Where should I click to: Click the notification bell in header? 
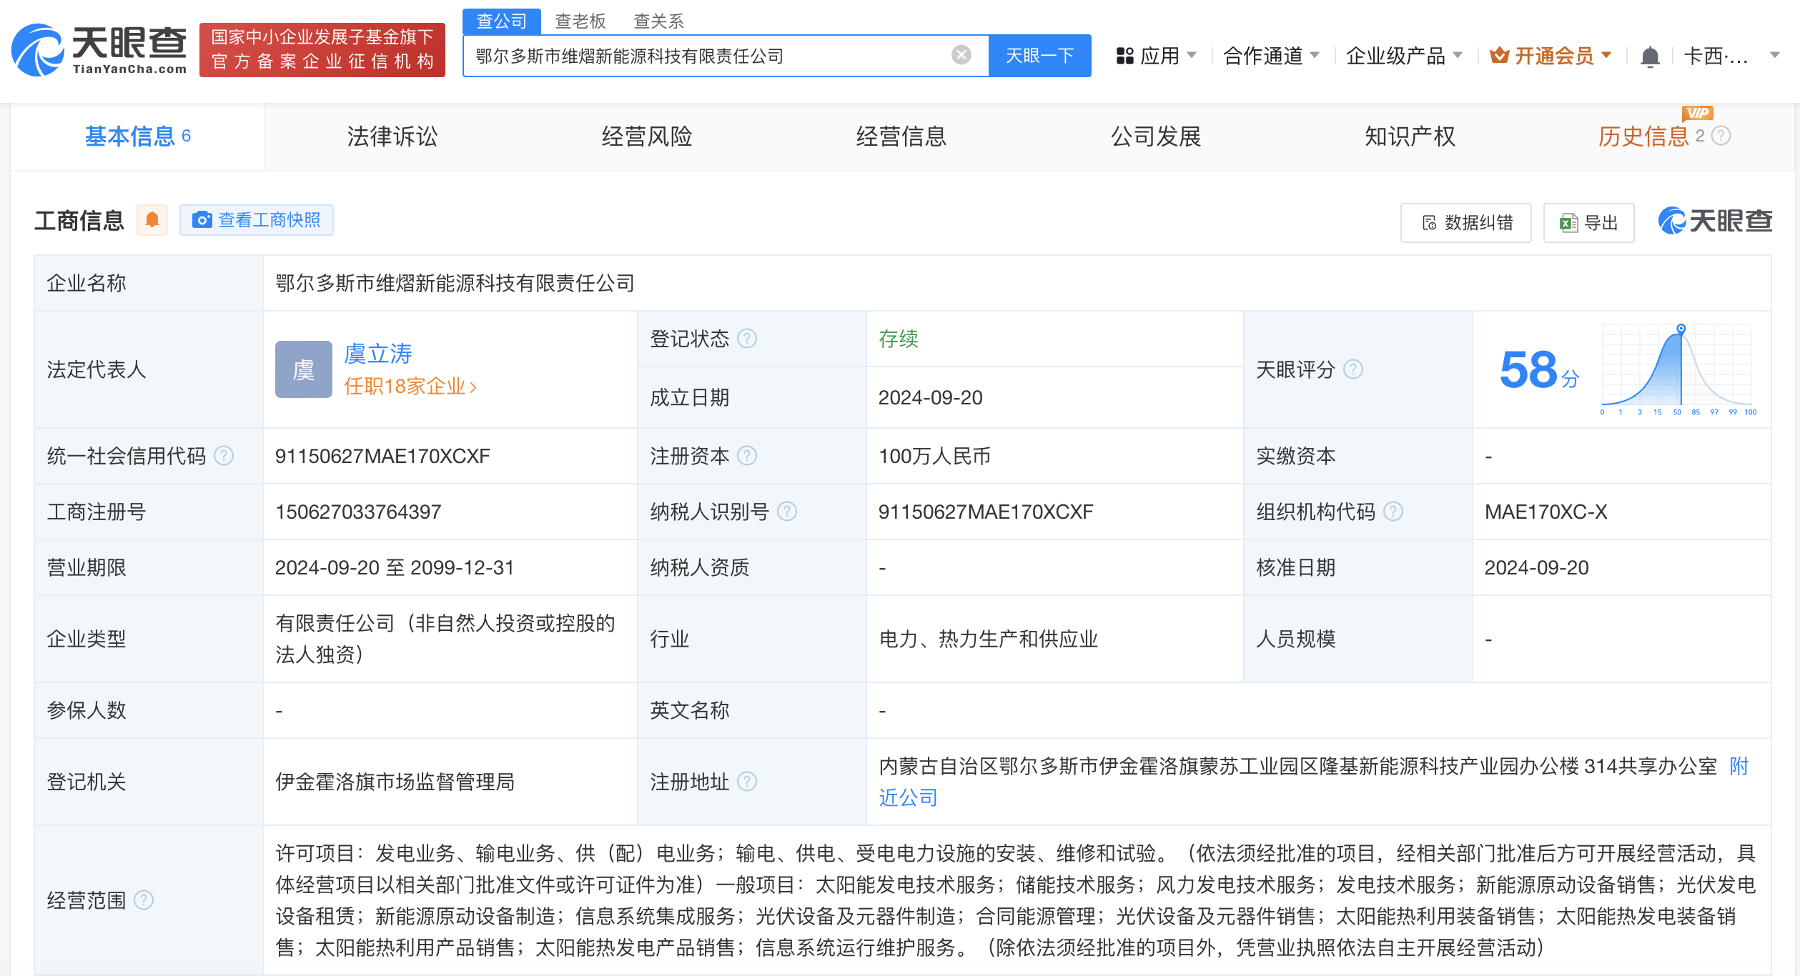click(x=1649, y=56)
